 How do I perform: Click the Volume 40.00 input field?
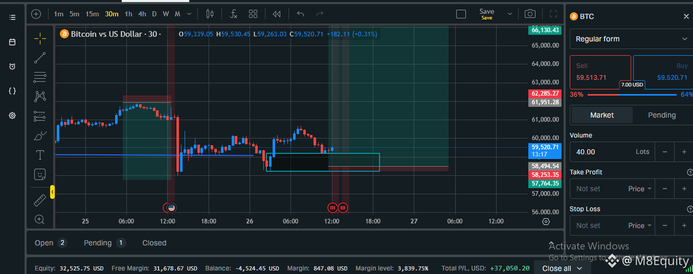(x=612, y=152)
